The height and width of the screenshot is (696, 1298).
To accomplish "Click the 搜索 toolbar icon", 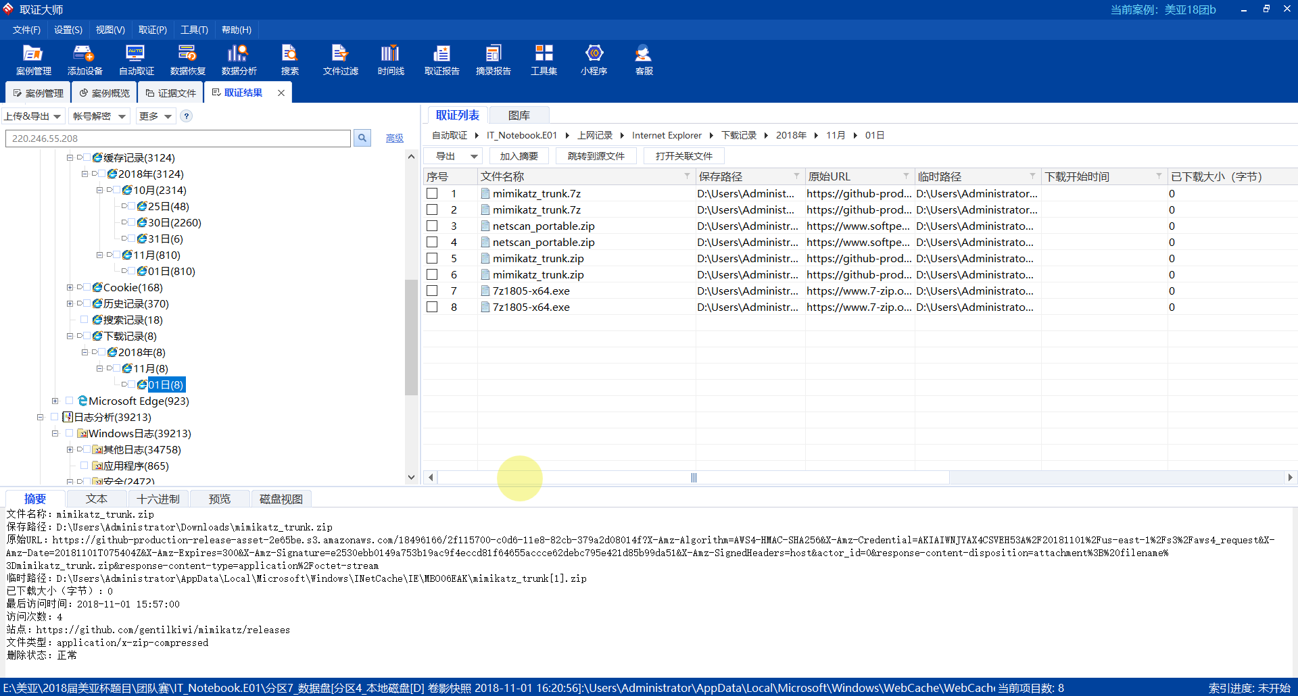I will pyautogui.click(x=290, y=59).
